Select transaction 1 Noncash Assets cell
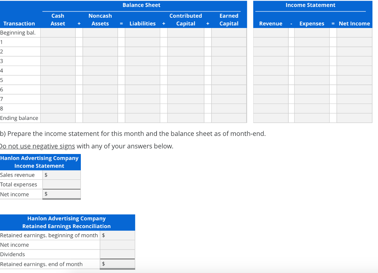This screenshot has height=273, width=378. (100, 42)
